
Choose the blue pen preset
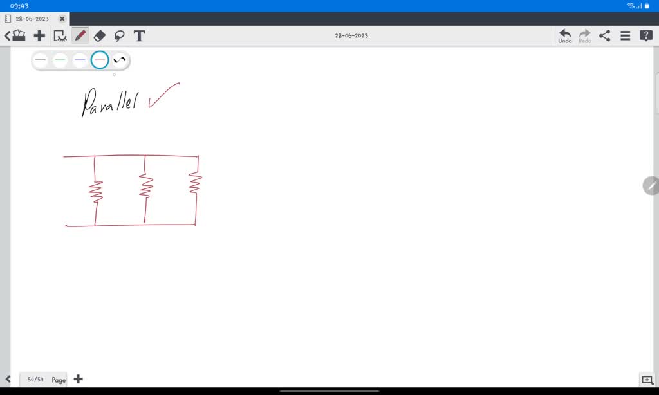[x=80, y=60]
